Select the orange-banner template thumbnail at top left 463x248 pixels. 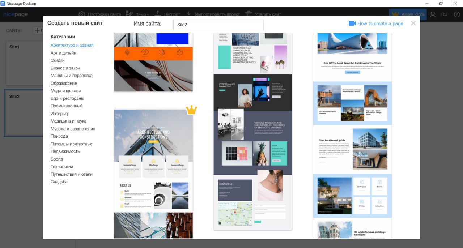[153, 62]
